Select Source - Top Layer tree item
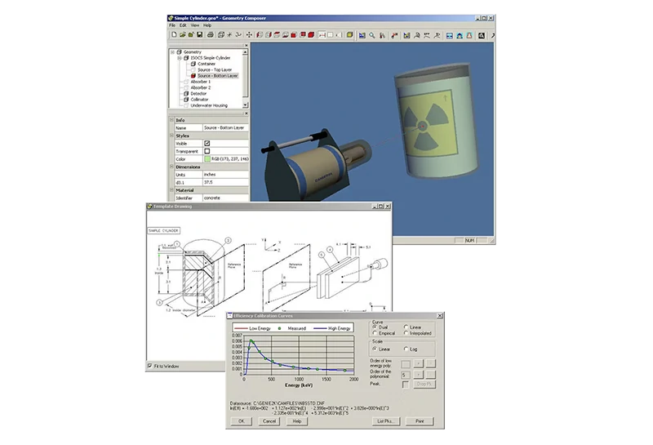The image size is (653, 445). click(215, 70)
